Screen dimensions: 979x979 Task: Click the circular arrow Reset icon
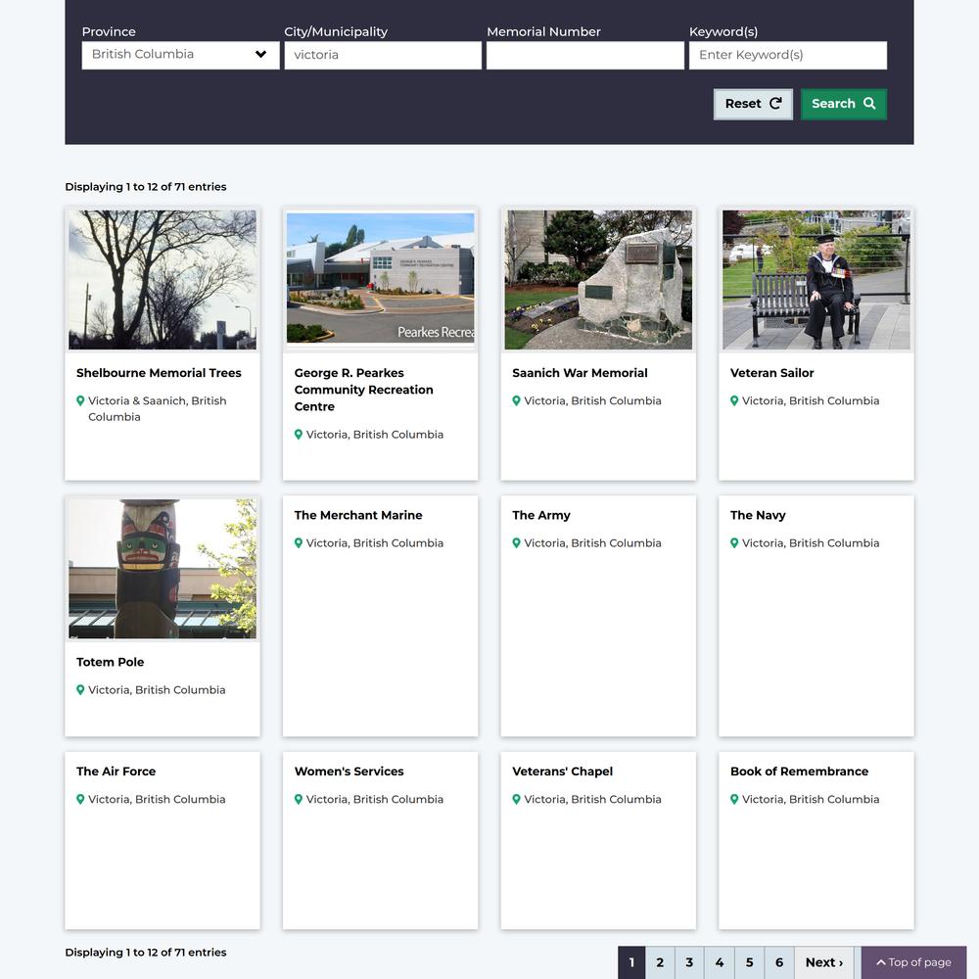pyautogui.click(x=776, y=104)
